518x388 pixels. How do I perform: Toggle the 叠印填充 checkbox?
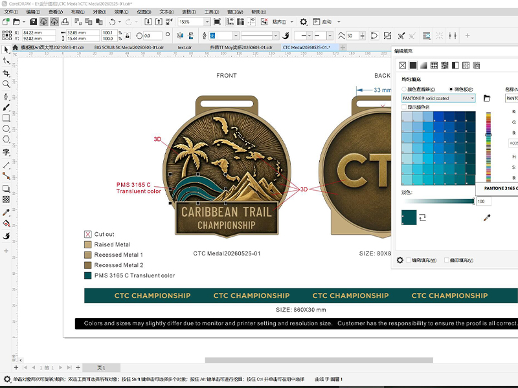447,260
